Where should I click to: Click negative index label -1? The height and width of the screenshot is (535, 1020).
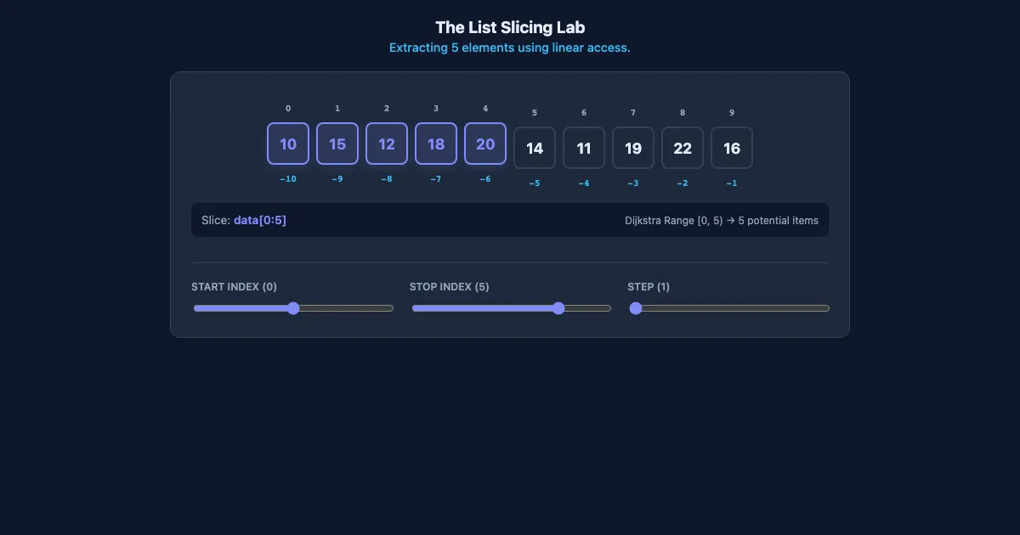coord(732,183)
